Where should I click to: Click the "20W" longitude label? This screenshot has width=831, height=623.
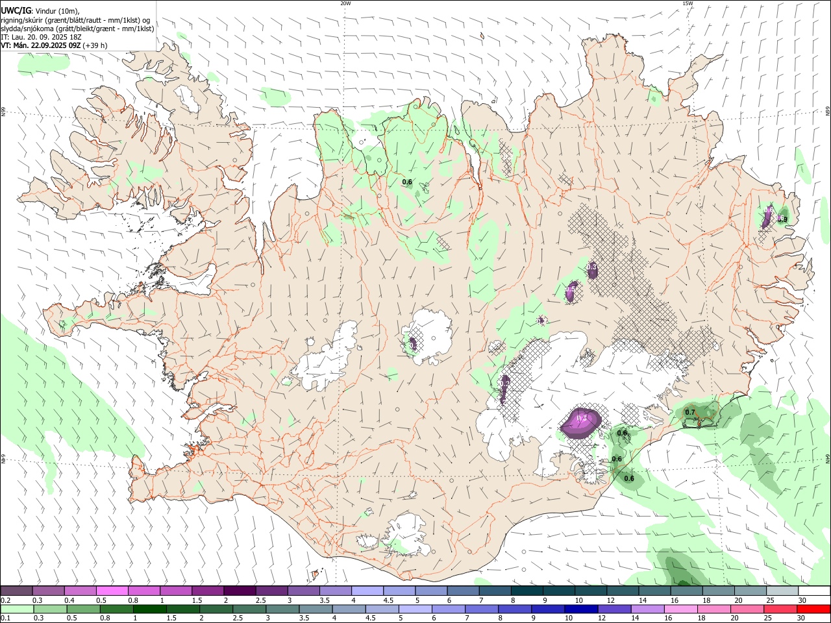[x=345, y=3]
